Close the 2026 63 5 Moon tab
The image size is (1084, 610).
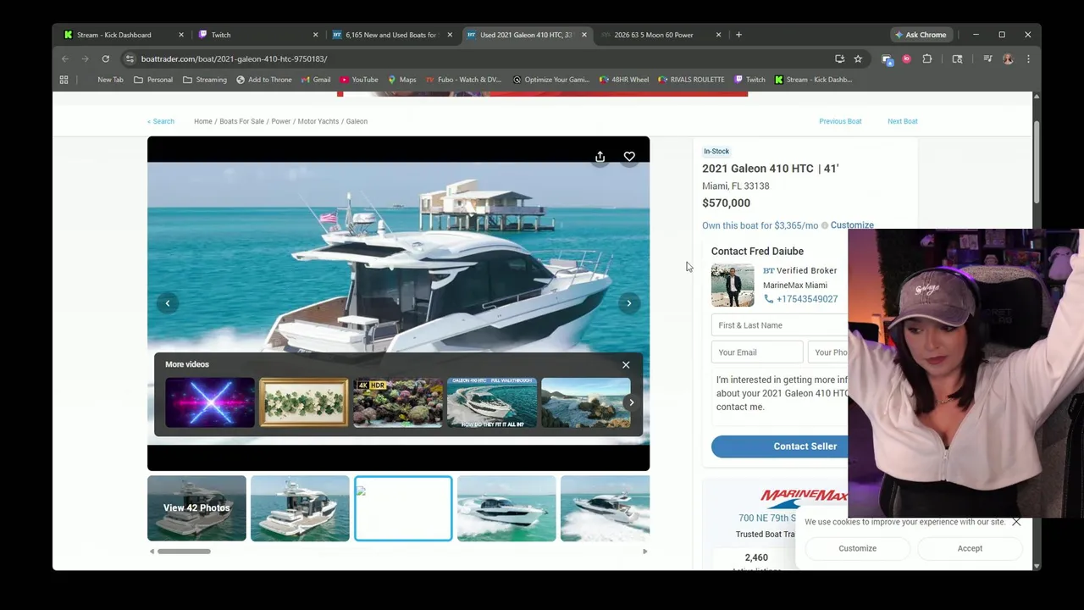pyautogui.click(x=718, y=35)
